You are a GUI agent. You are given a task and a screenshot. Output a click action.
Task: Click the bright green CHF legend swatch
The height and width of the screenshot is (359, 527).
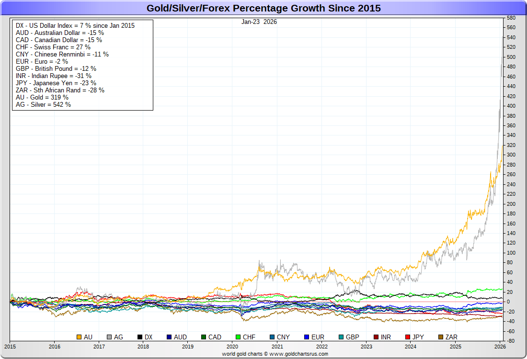pyautogui.click(x=238, y=337)
